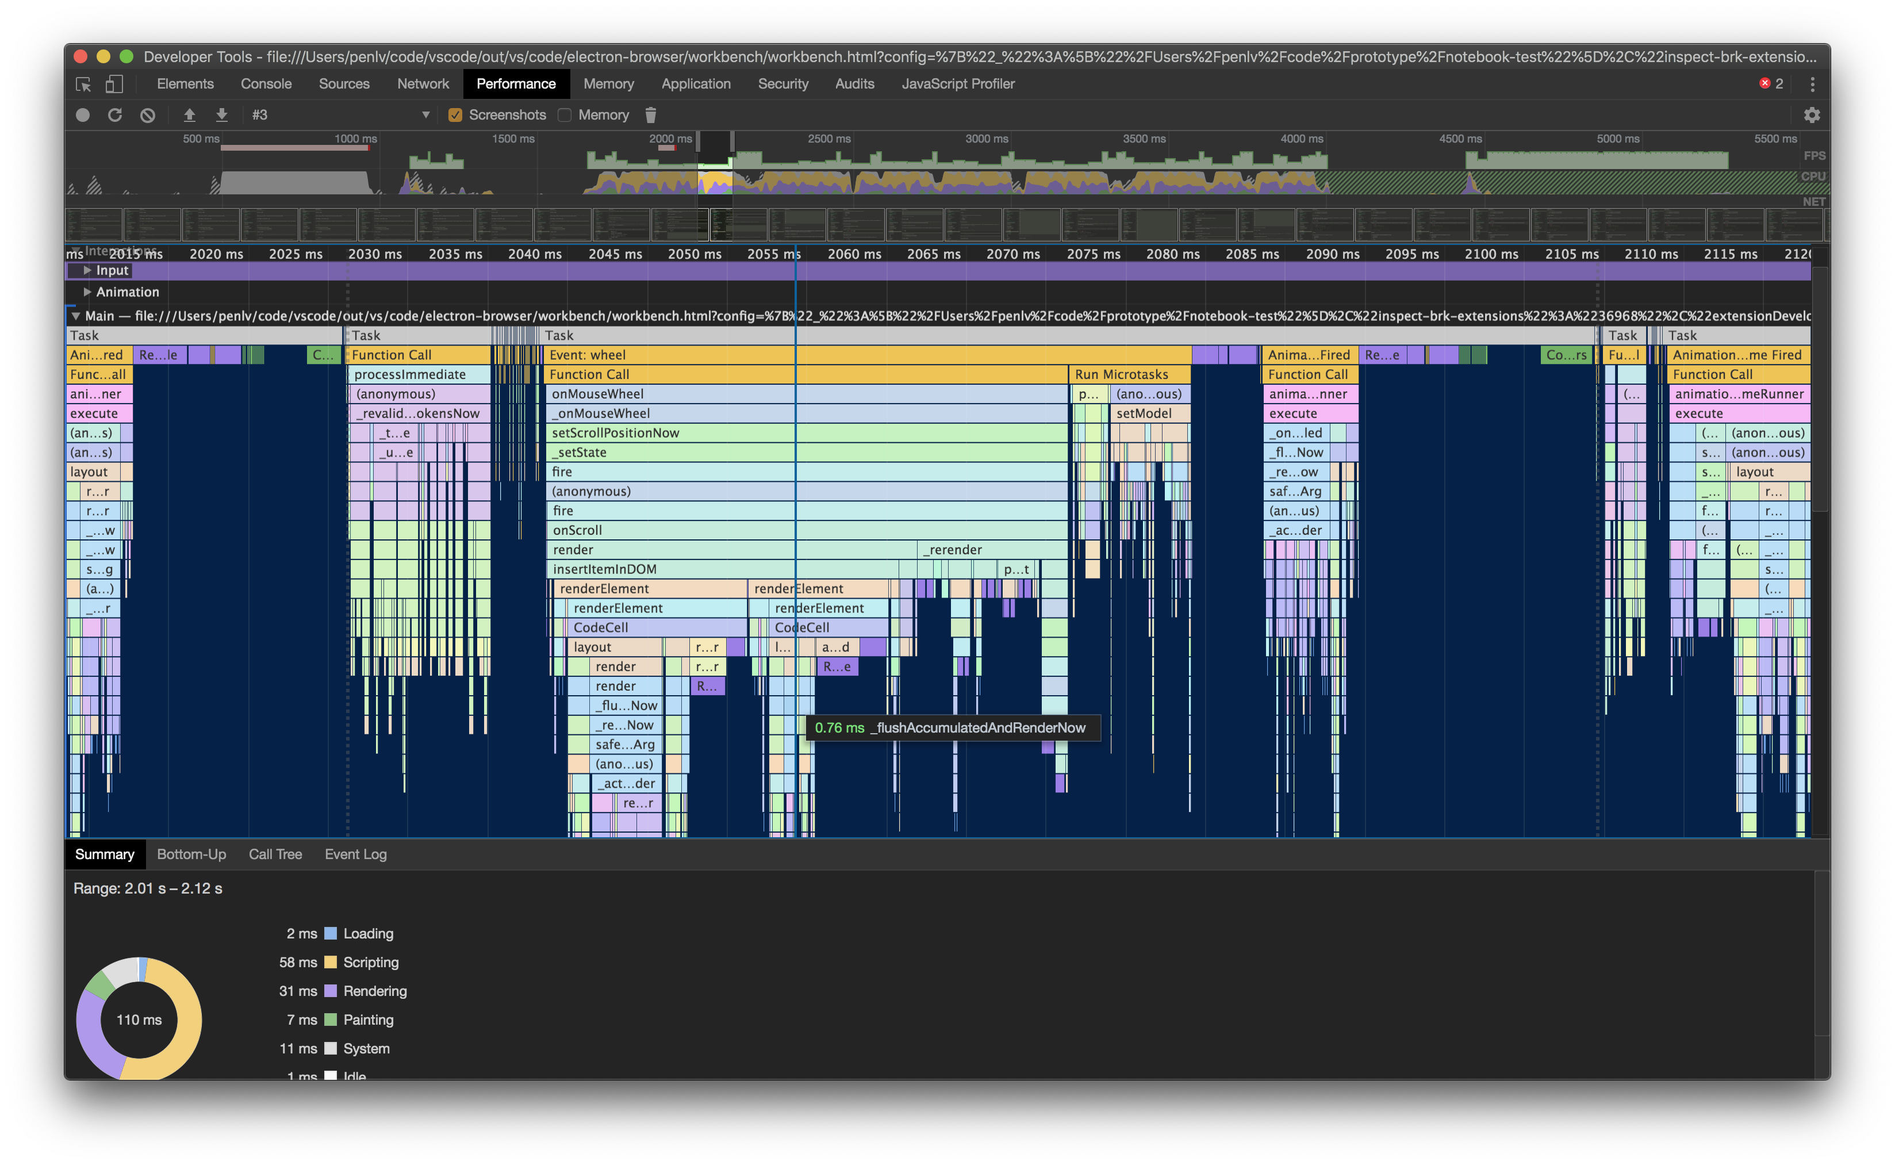
Task: Open the recording #3 selector dropdown
Action: [x=425, y=115]
